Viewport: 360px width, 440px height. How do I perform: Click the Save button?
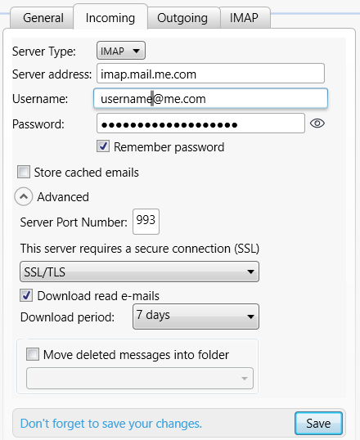pos(318,423)
